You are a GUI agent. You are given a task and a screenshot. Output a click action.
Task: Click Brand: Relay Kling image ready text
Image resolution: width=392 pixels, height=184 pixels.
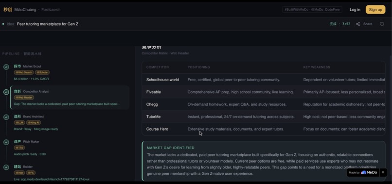point(36,129)
